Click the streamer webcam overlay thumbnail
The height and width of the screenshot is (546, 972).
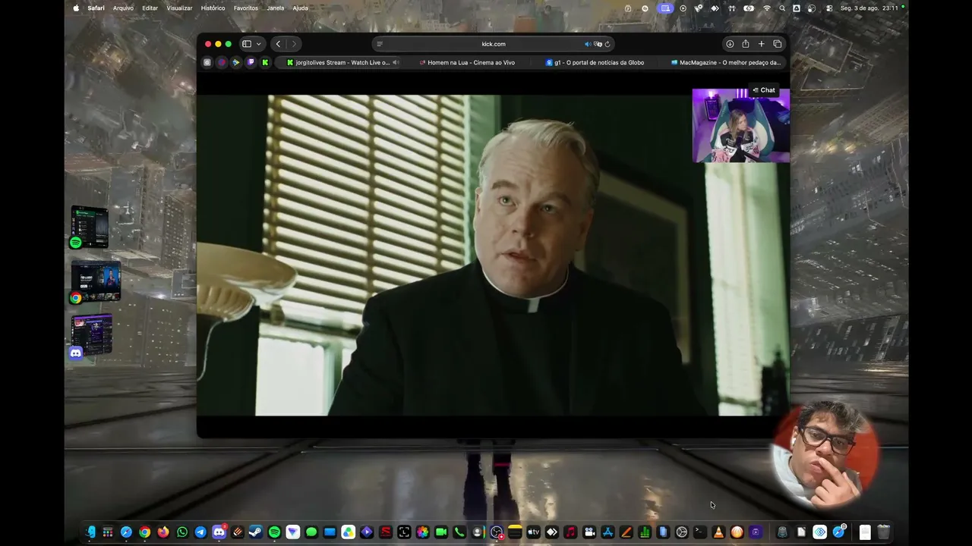740,125
